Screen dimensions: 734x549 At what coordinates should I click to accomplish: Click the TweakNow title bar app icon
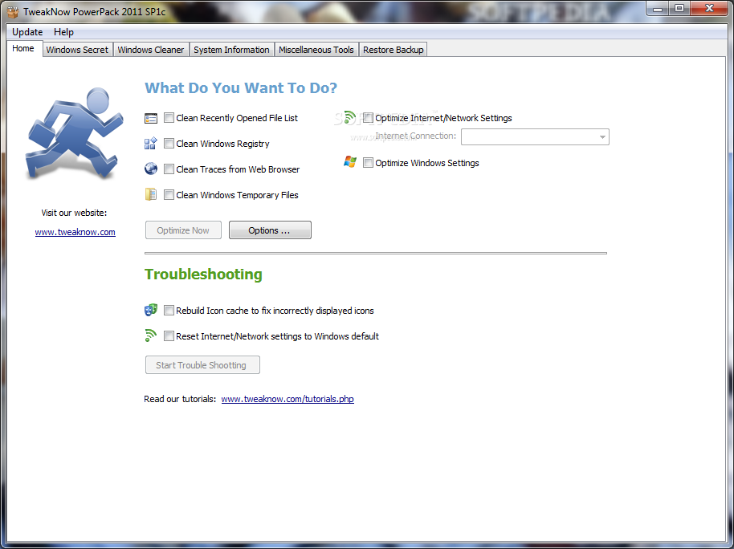[13, 11]
